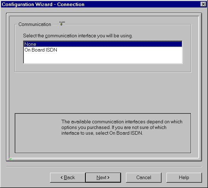The width and height of the screenshot is (208, 188).
Task: Click the Configuration Wizard title bar text
Action: tap(43, 4)
